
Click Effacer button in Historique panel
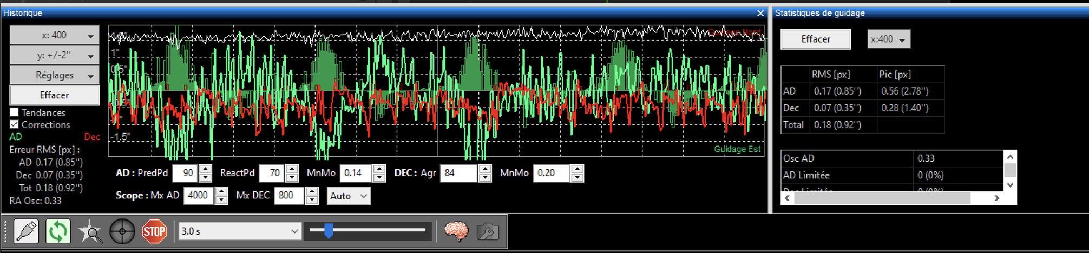pos(55,95)
